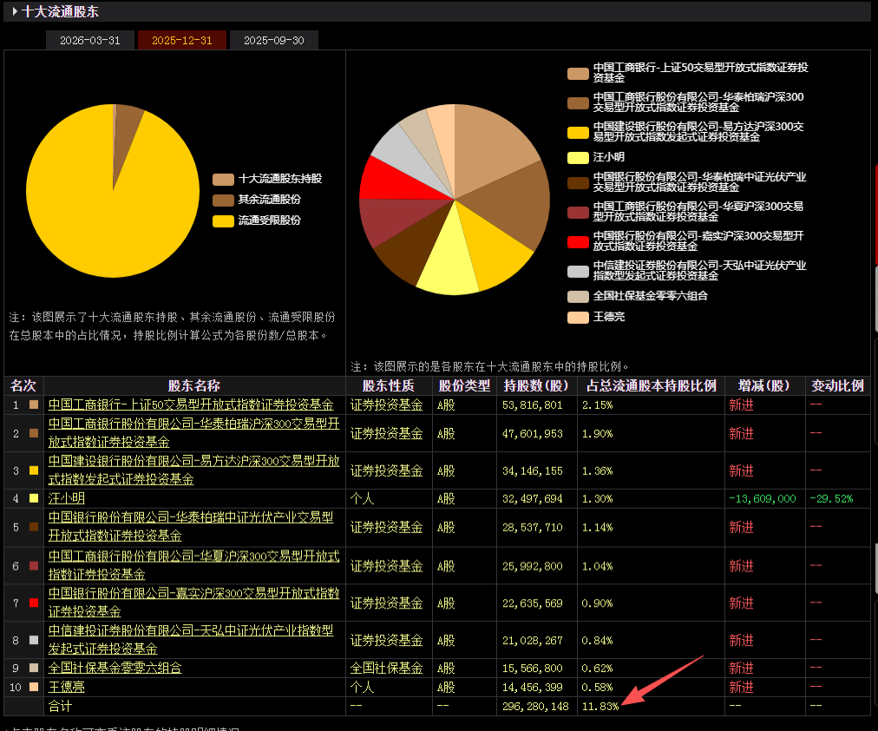Open the 天弘中证光伏产业 fund shareholder link

pos(190,639)
